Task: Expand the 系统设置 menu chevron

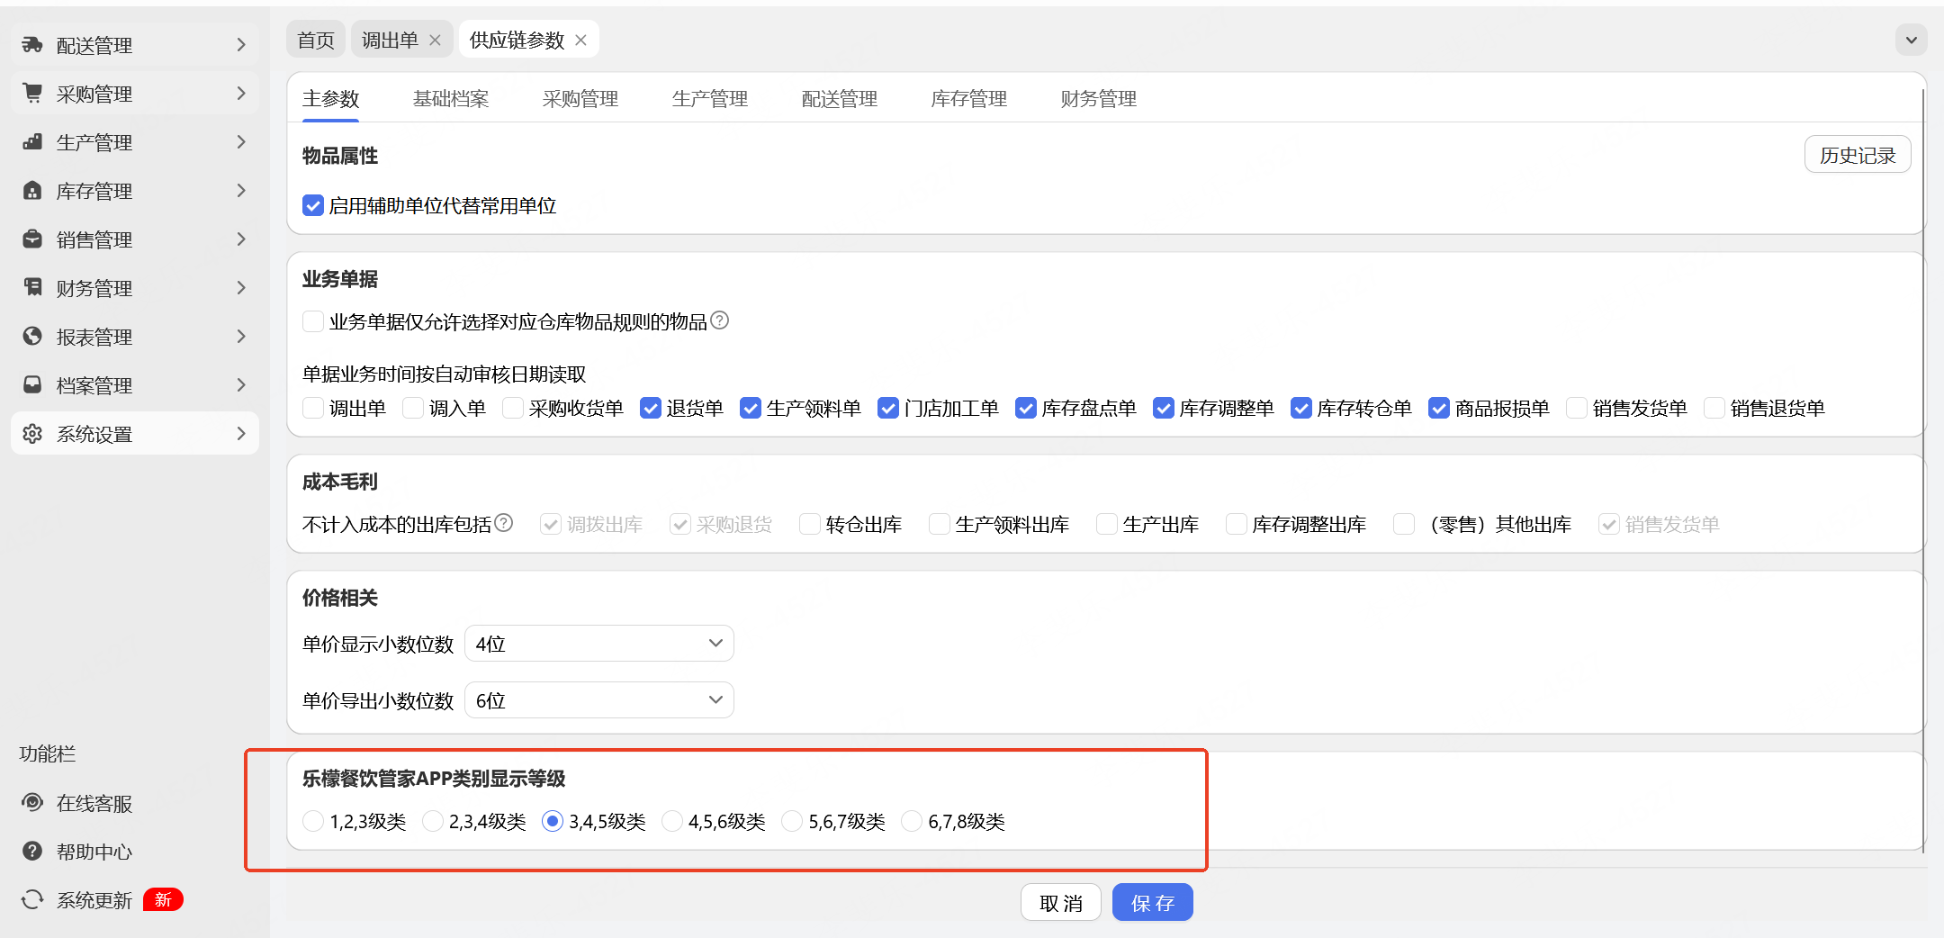Action: [240, 433]
